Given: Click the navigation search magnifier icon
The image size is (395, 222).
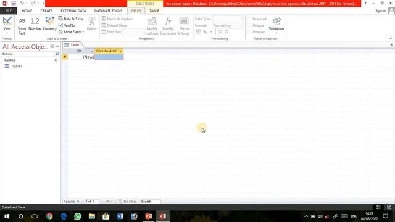Looking at the screenshot, I should click(x=57, y=54).
